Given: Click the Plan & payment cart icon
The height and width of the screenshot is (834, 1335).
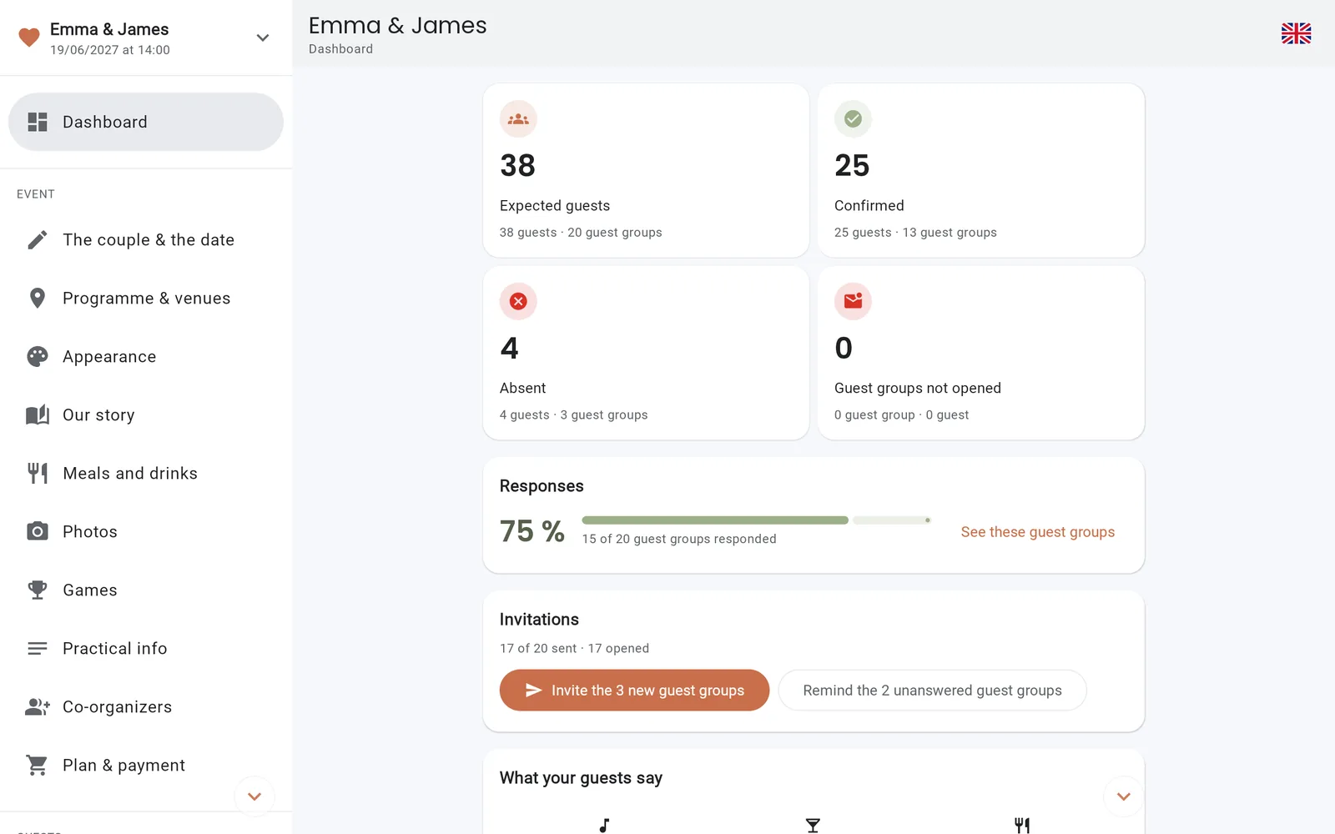Looking at the screenshot, I should (38, 766).
